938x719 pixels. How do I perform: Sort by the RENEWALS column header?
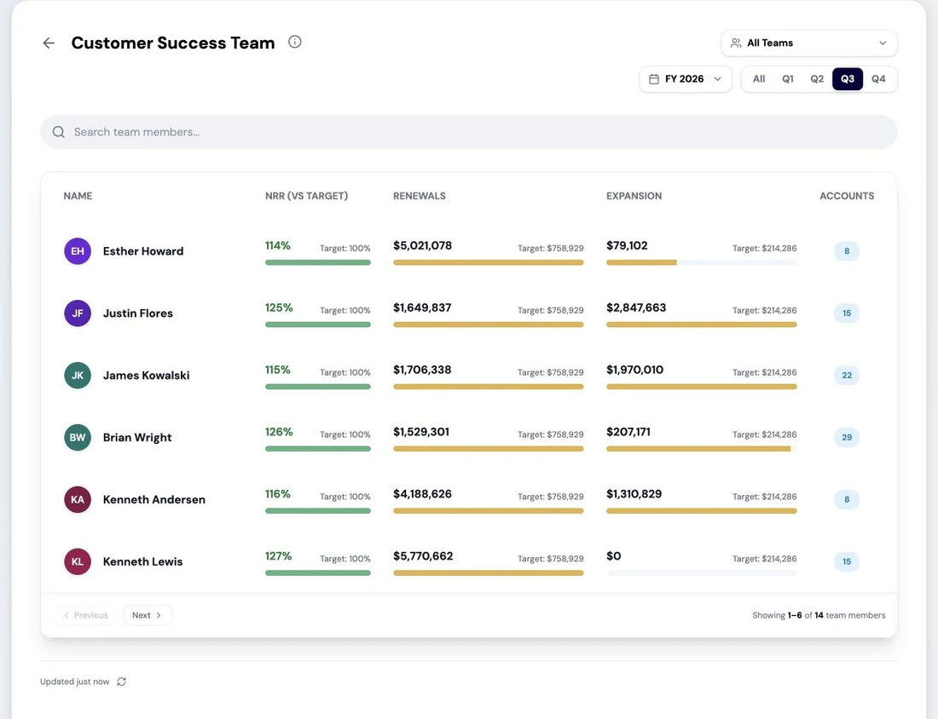[x=420, y=196]
